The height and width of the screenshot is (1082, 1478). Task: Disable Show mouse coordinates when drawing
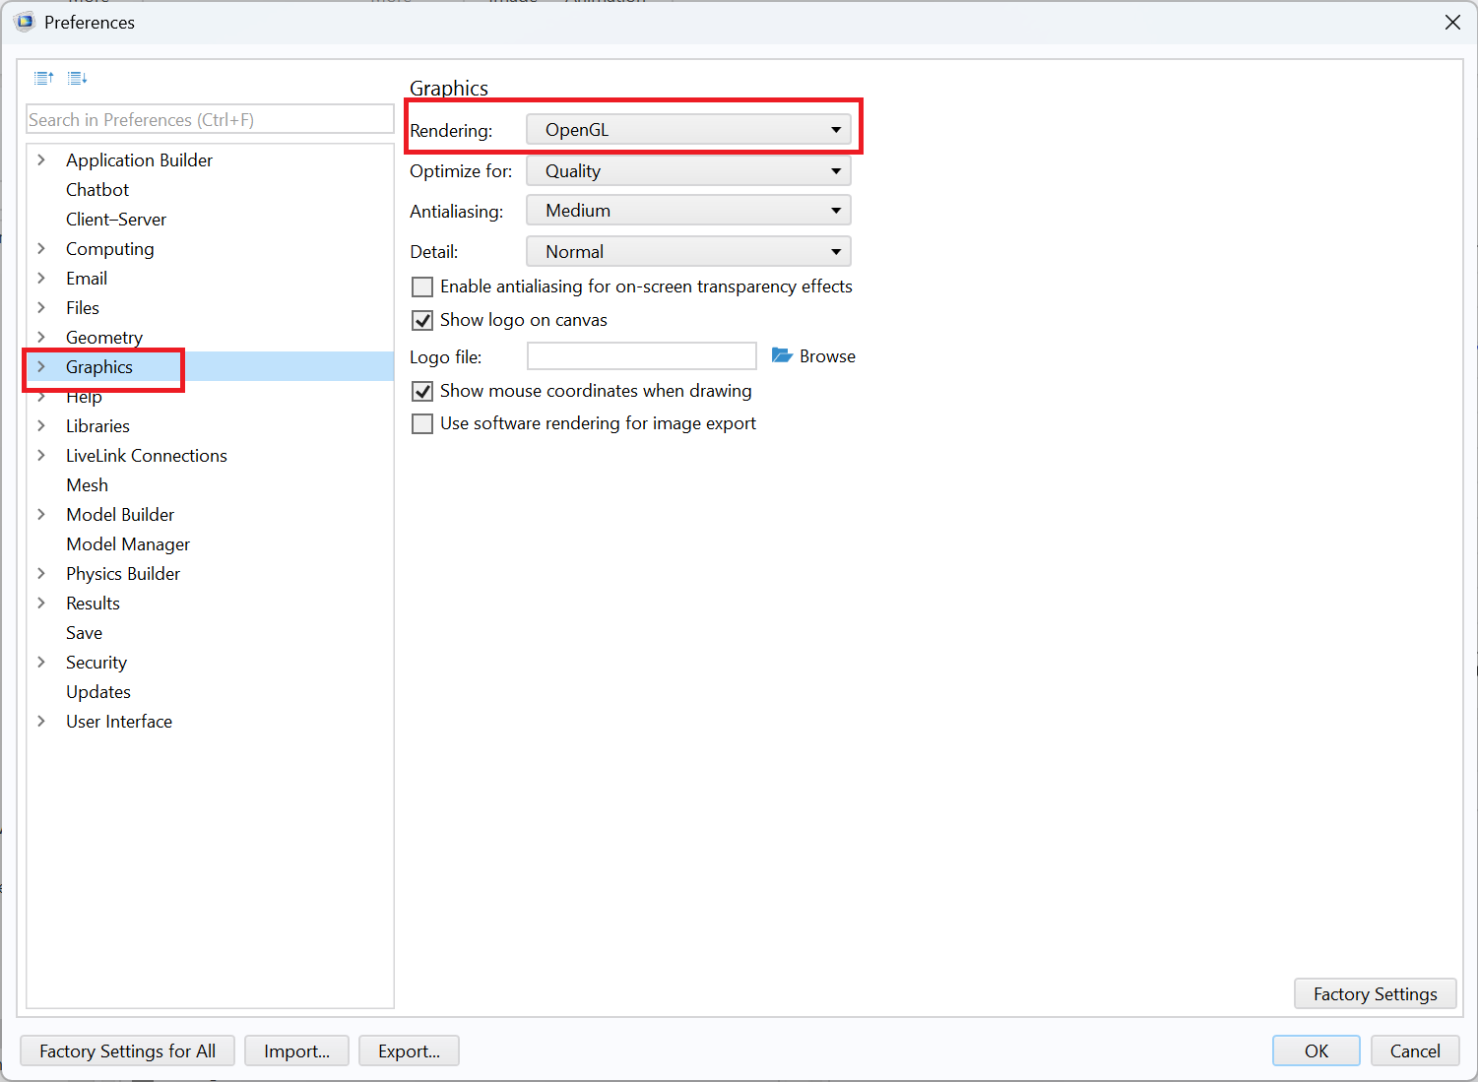pos(422,391)
